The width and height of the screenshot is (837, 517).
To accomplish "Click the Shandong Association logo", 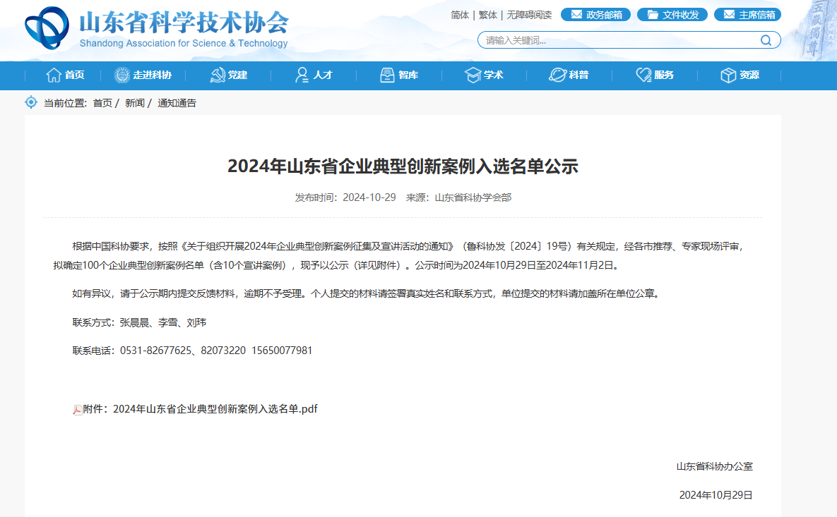I will 47,28.
